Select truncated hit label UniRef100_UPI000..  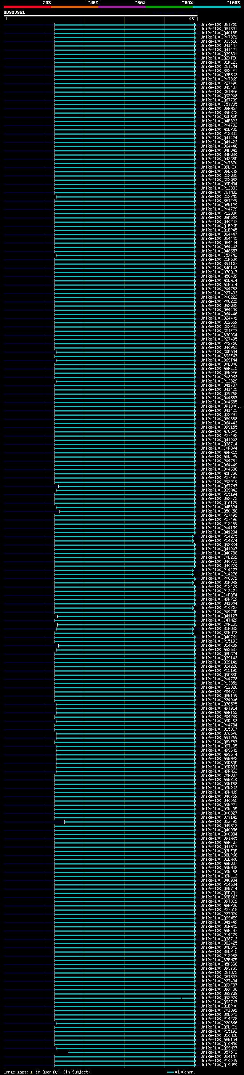221,407
